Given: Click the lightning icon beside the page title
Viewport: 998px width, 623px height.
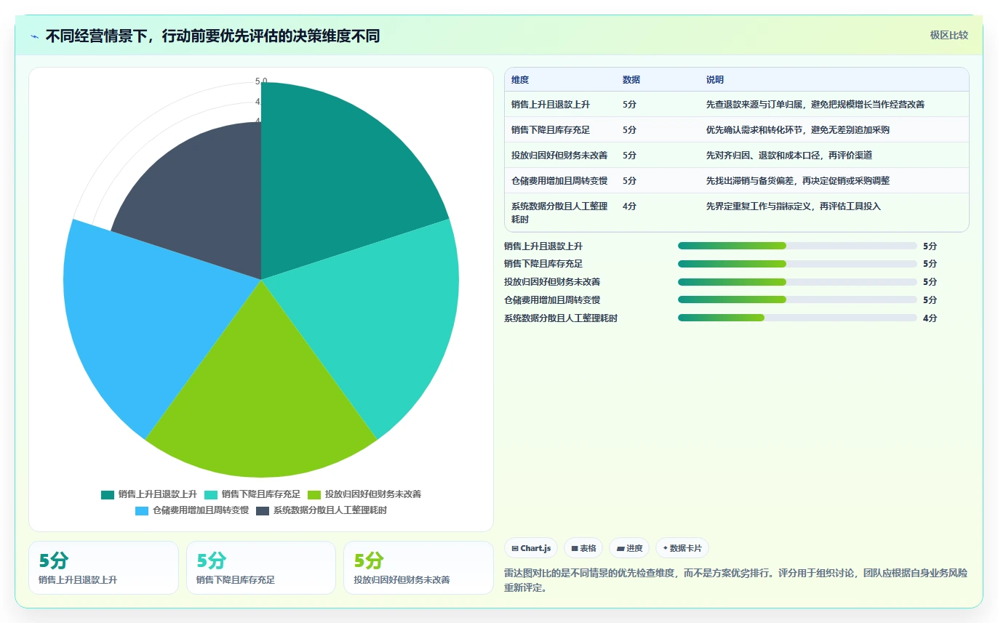Looking at the screenshot, I should (x=34, y=36).
